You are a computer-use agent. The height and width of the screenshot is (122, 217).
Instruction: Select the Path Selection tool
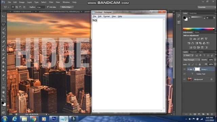[x=3, y=84]
